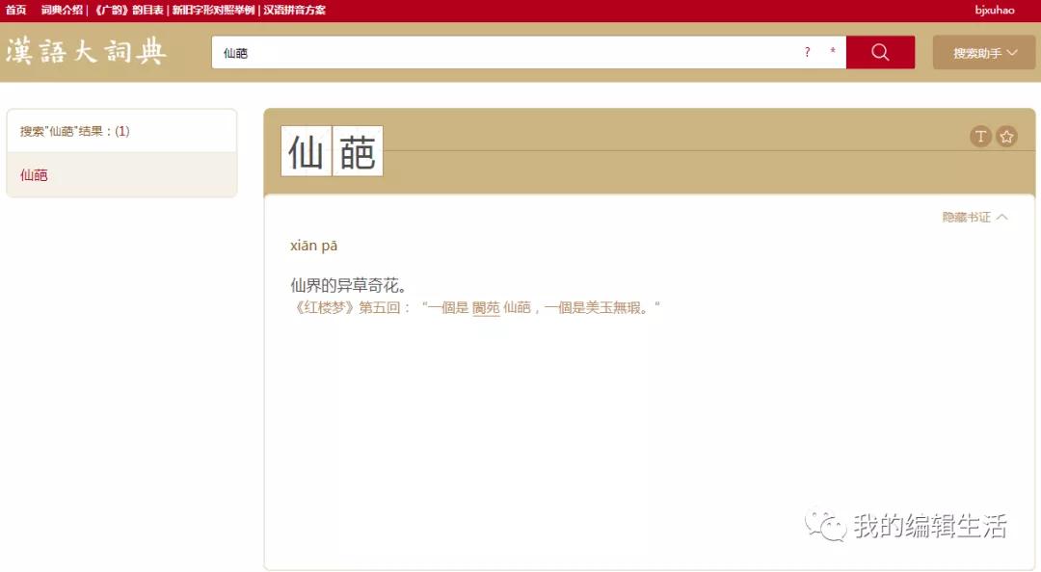Expand 搜索助手 via its down arrow
Viewport: 1041px width, 572px height.
coord(1009,53)
